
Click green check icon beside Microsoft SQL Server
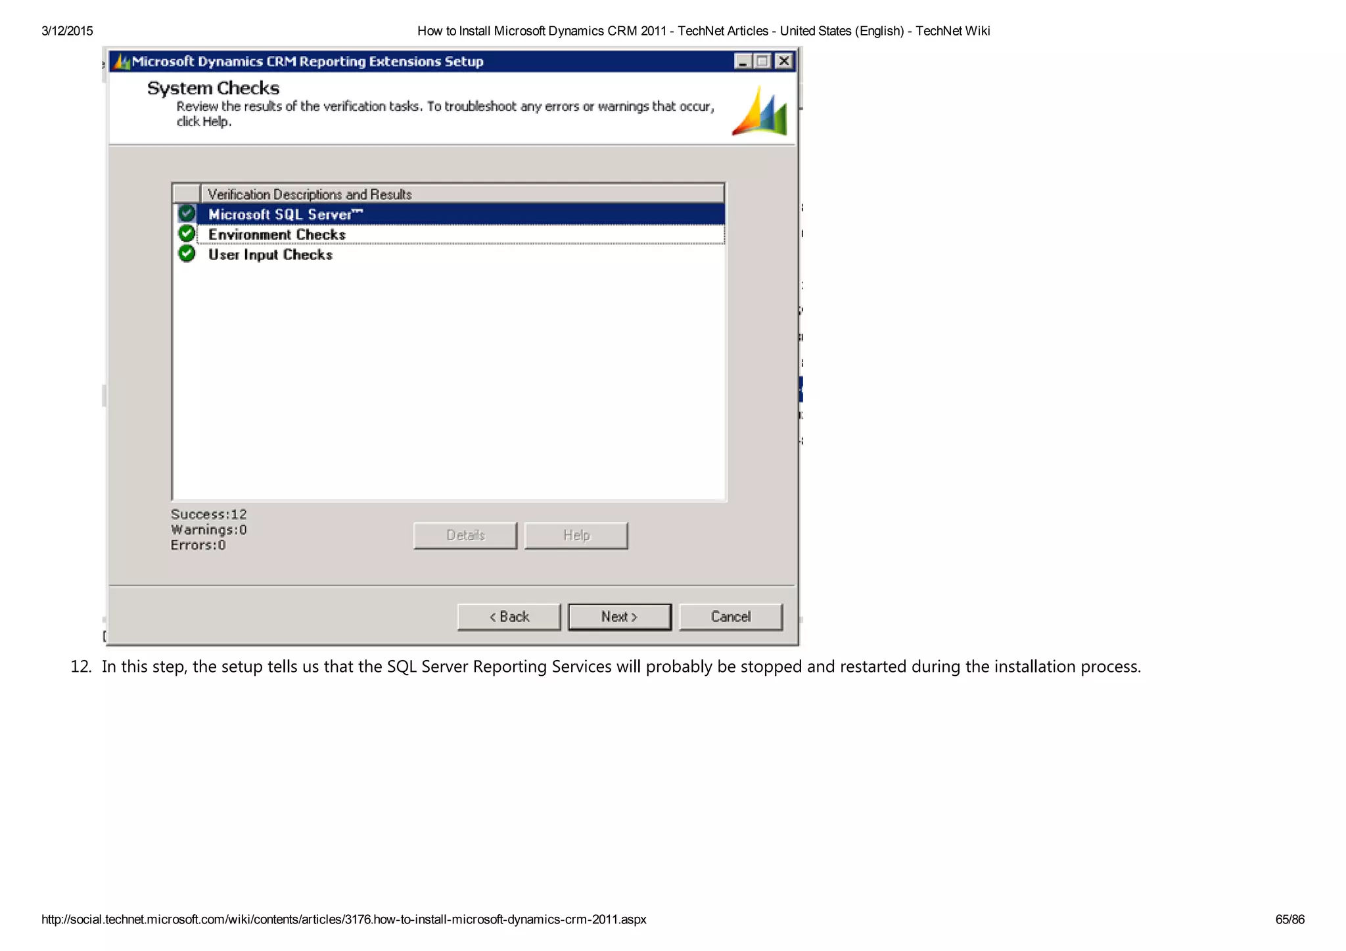tap(187, 213)
